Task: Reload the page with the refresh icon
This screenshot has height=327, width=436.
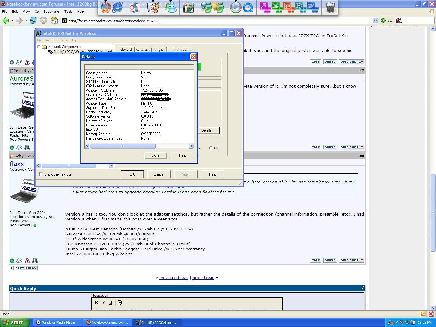Action: click(33, 21)
